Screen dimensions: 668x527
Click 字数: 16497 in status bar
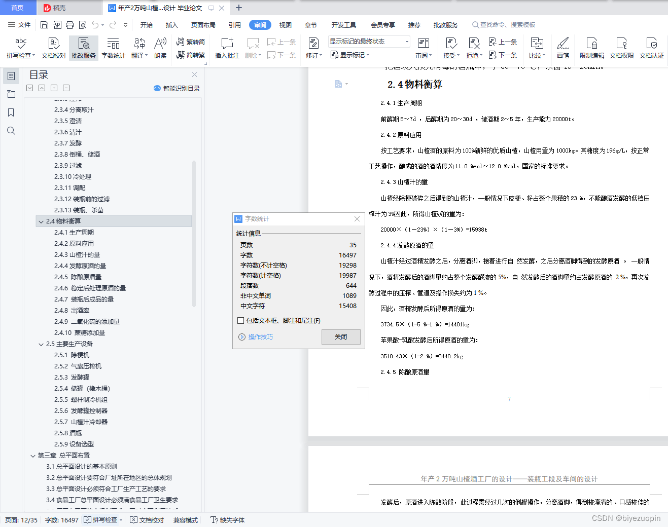(x=62, y=520)
